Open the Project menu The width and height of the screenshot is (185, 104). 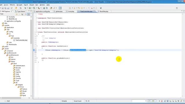[32, 5]
